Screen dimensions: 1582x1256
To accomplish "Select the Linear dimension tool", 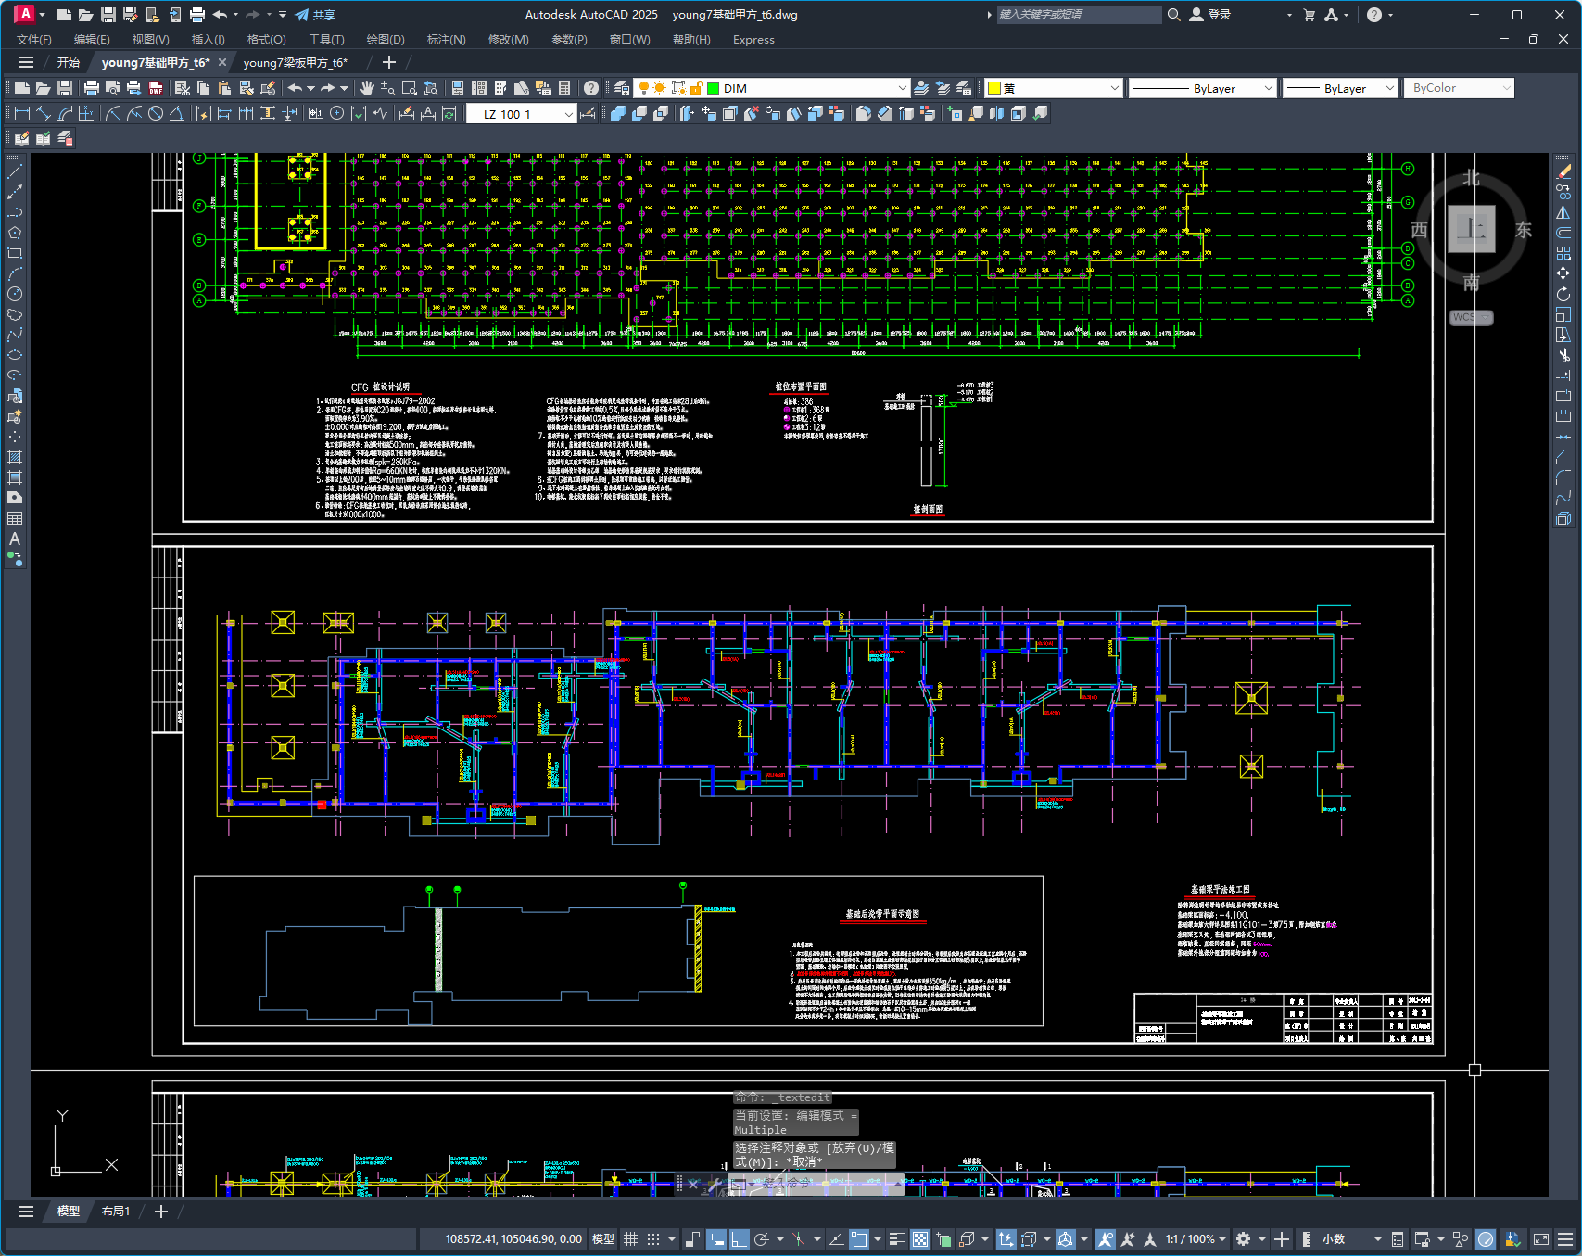I will tap(22, 113).
